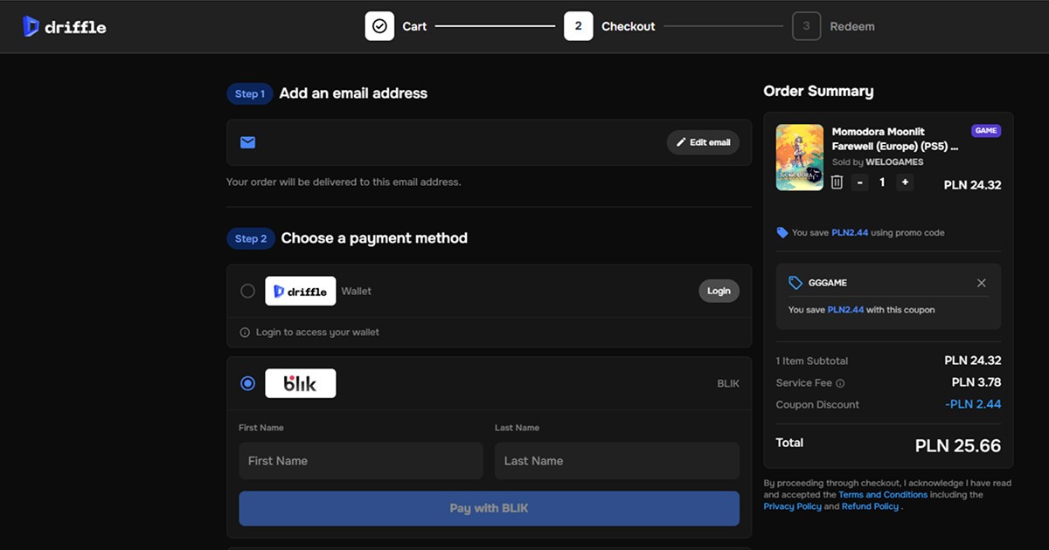The height and width of the screenshot is (550, 1049).
Task: Click the Order Summary heading
Action: (818, 91)
